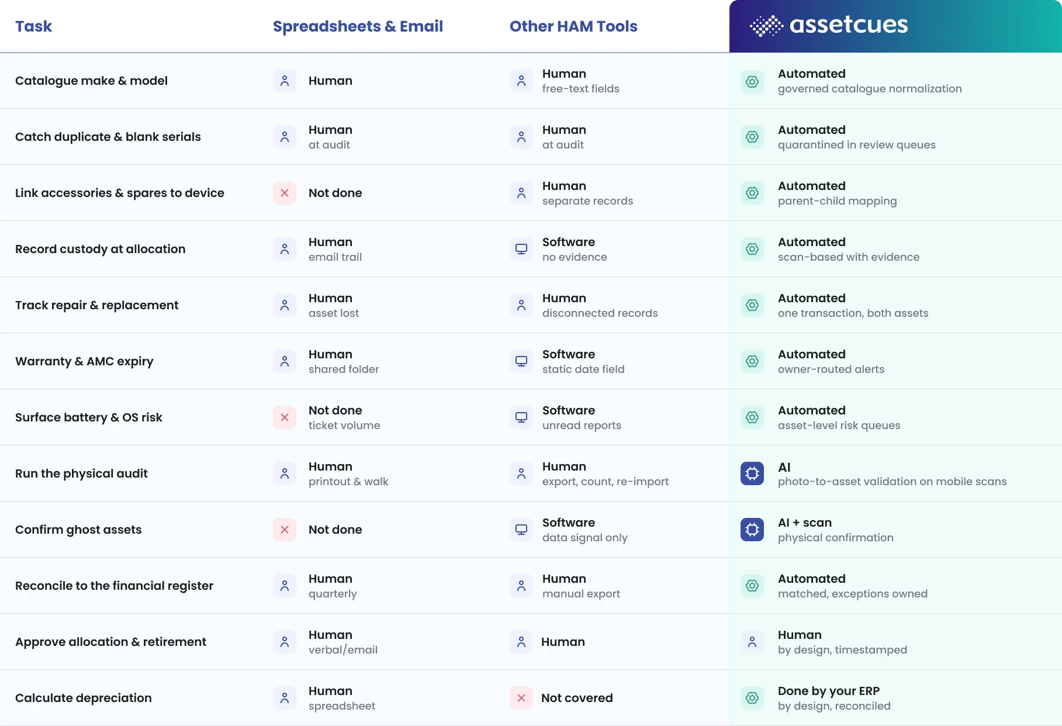Click the Confirm ghost assets label

click(78, 530)
